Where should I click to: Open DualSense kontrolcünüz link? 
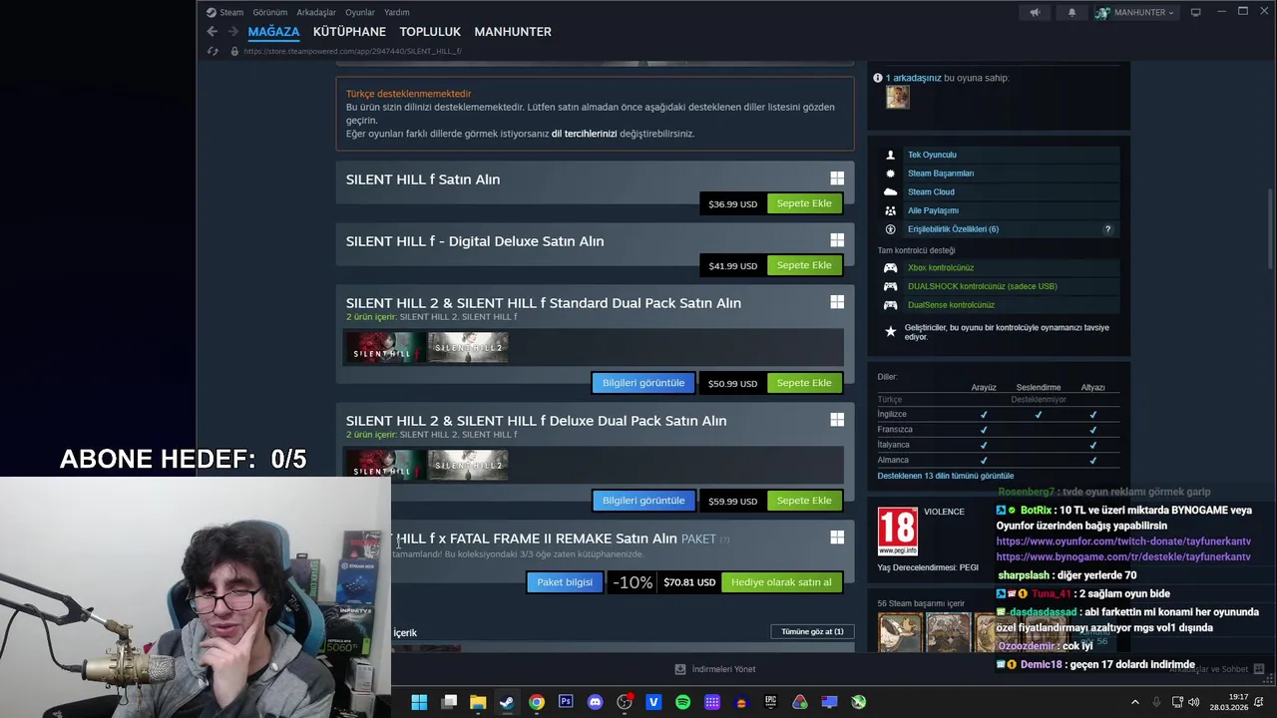pos(951,305)
